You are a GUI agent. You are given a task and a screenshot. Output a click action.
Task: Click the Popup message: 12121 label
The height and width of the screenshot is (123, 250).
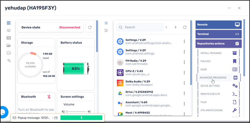(x=34, y=118)
